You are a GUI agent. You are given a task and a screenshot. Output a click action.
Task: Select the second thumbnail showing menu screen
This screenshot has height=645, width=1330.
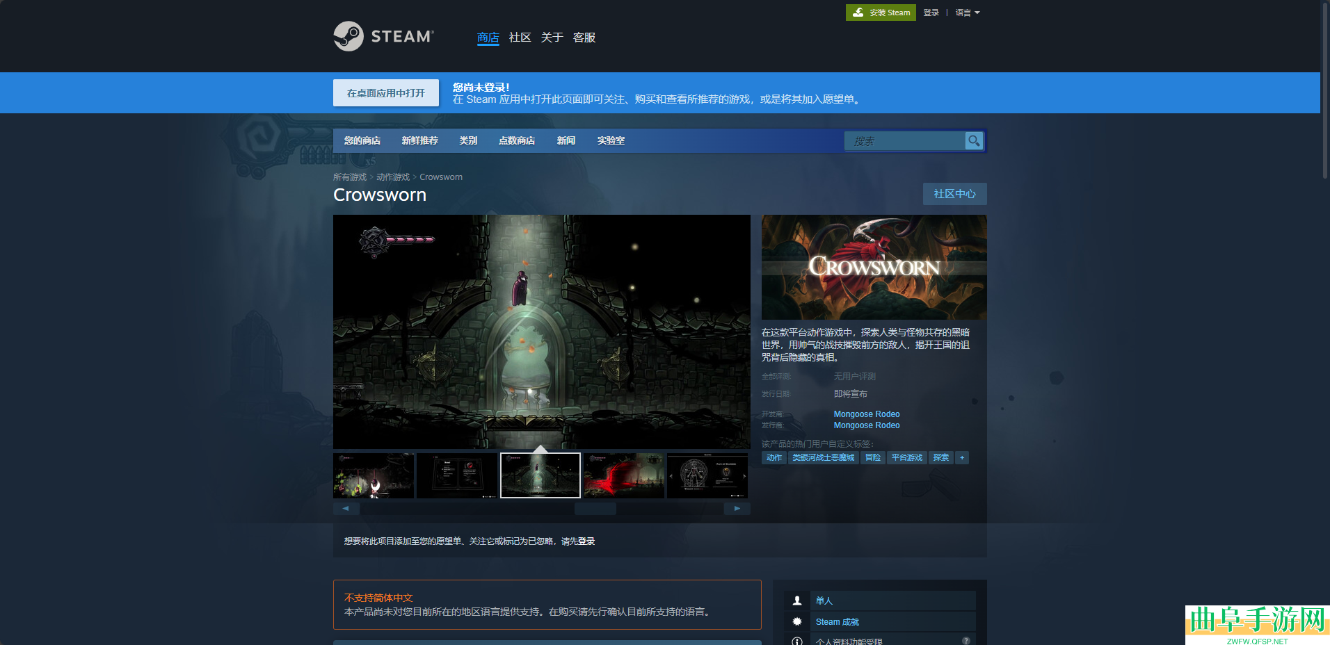tap(457, 475)
